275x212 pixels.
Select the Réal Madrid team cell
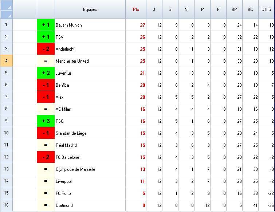pos(90,145)
